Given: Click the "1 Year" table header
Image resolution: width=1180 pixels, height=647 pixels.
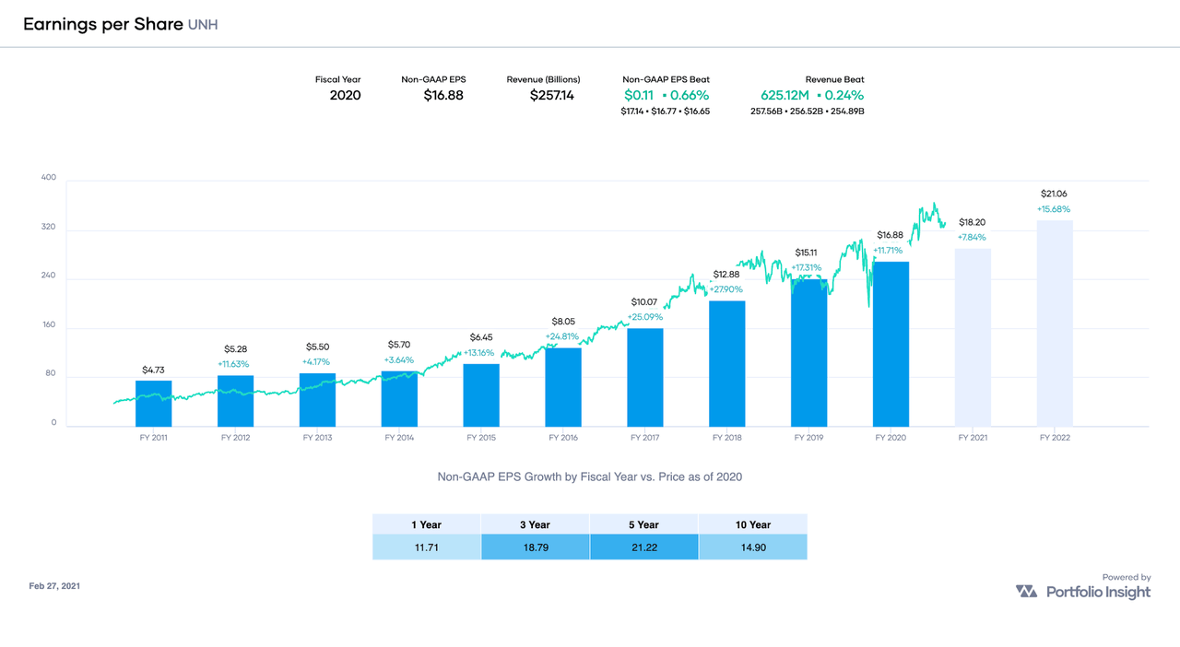Looking at the screenshot, I should pos(427,524).
